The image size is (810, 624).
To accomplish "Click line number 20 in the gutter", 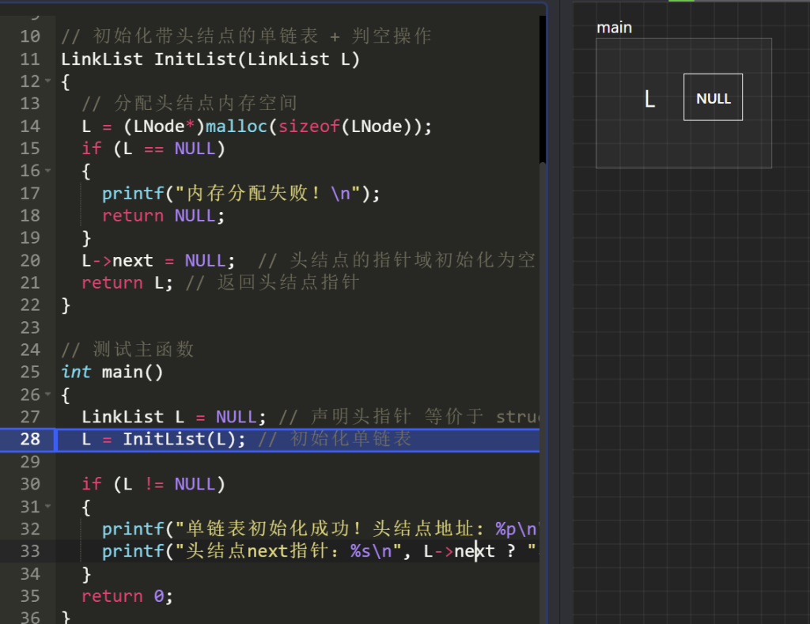I will [x=30, y=260].
